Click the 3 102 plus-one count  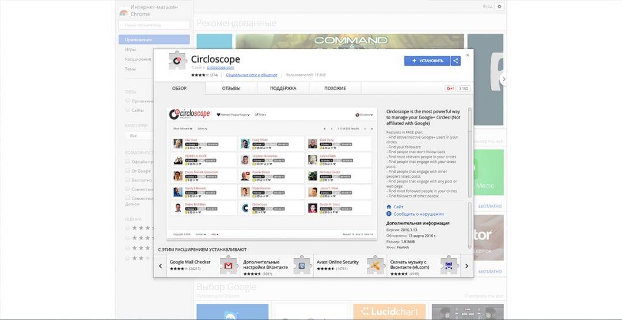pyautogui.click(x=463, y=89)
